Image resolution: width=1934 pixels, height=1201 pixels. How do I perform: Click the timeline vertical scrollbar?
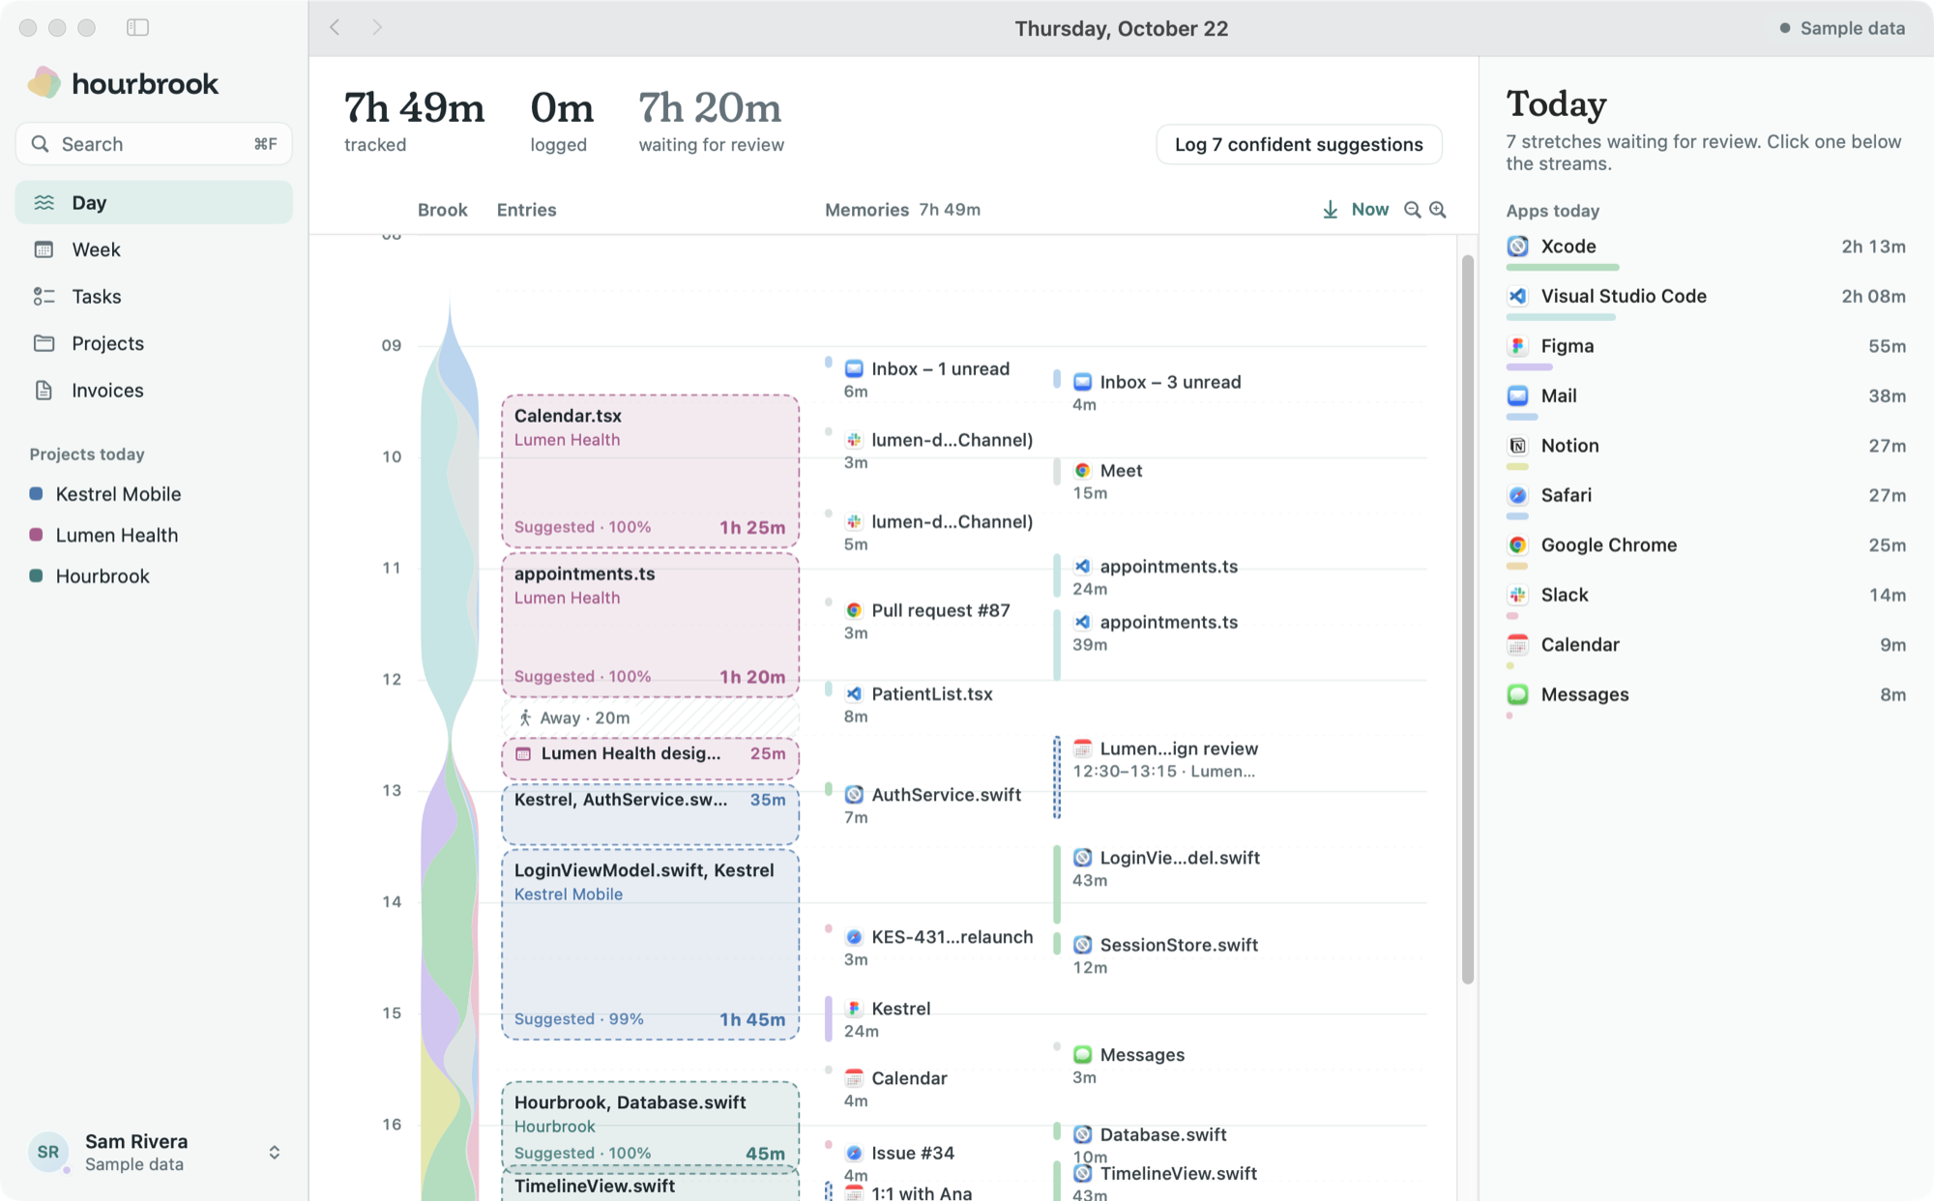coord(1467,619)
